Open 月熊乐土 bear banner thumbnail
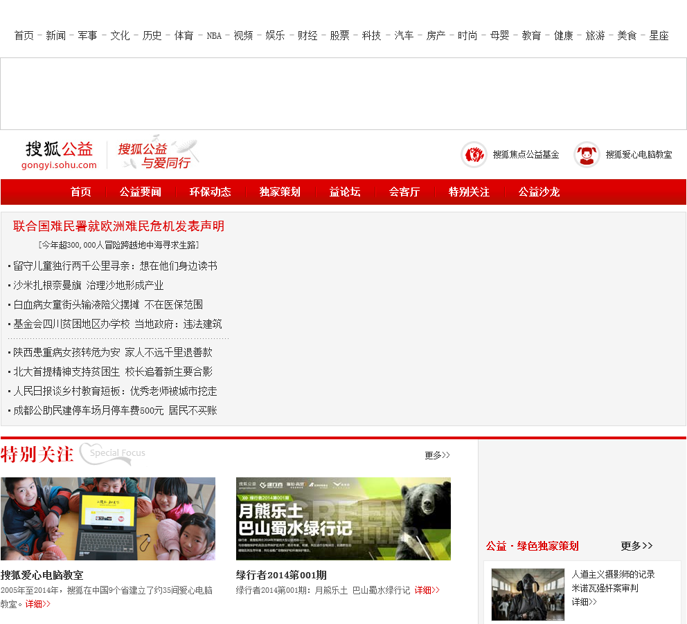Image resolution: width=687 pixels, height=624 pixels. (343, 519)
